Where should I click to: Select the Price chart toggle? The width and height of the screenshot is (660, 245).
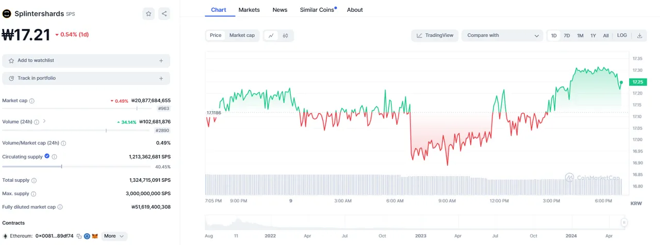click(216, 35)
